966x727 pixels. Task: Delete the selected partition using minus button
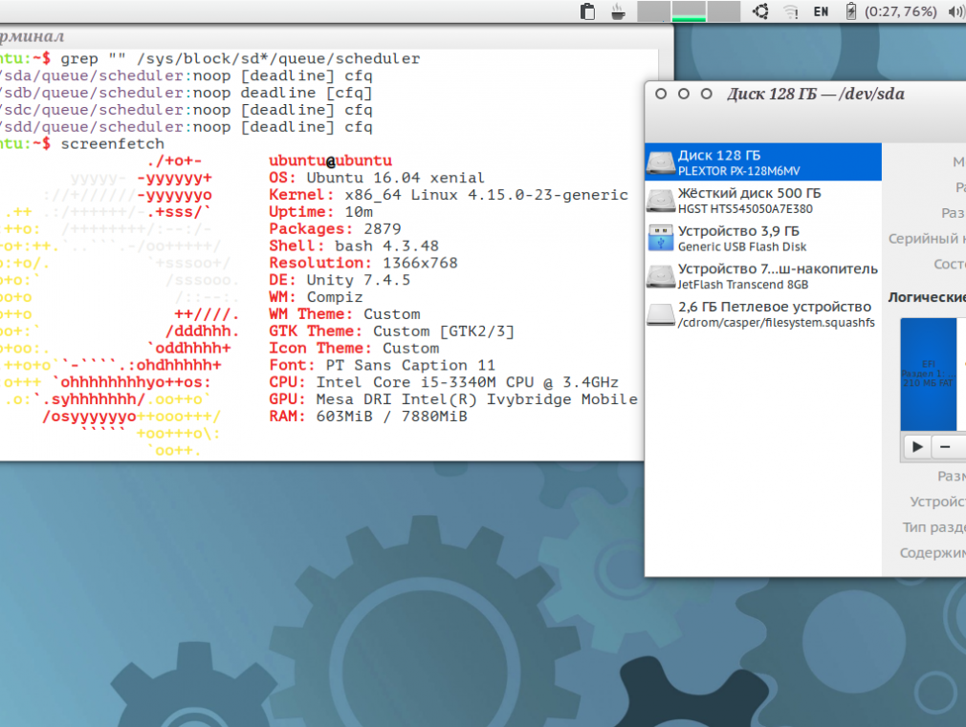946,446
